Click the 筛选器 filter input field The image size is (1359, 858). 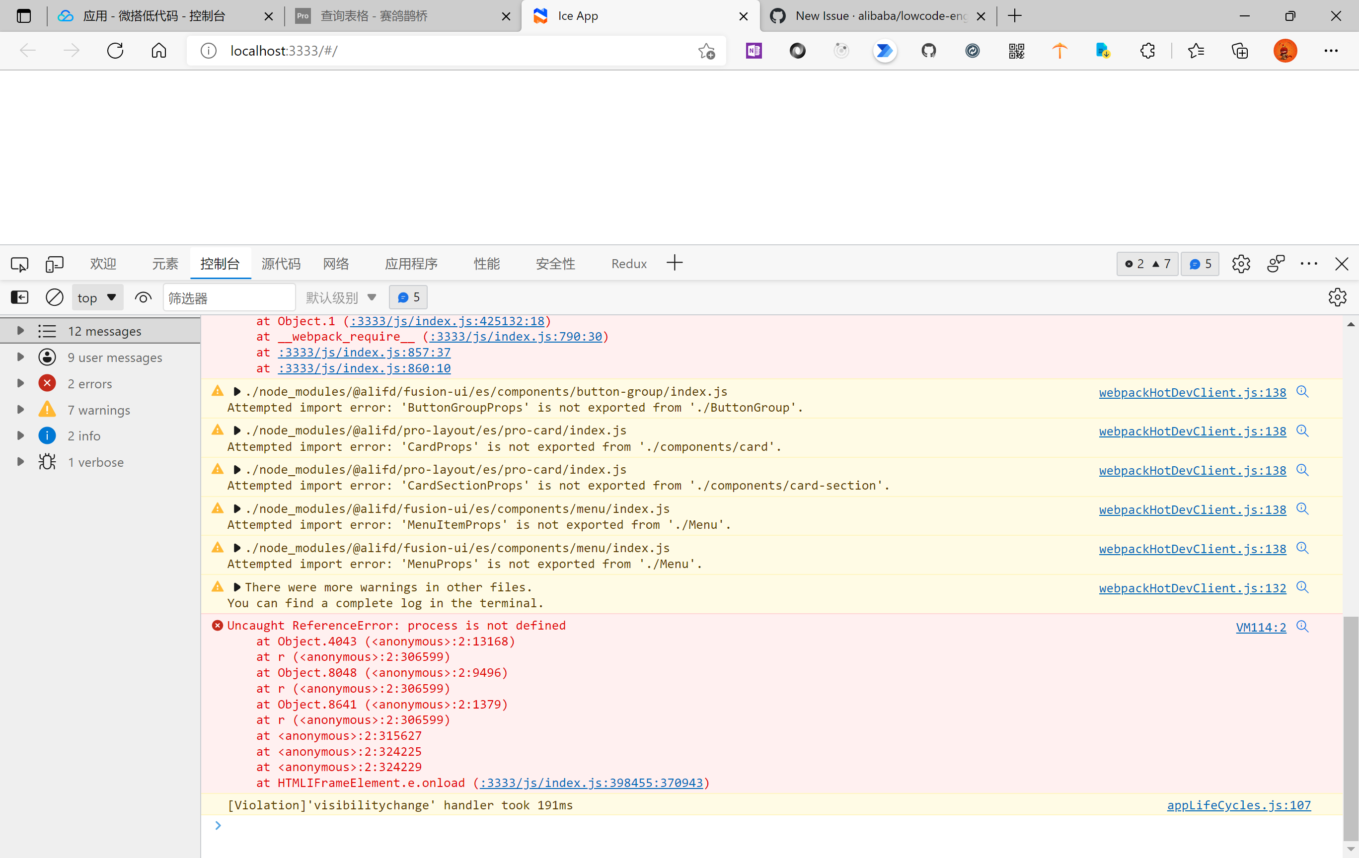pyautogui.click(x=228, y=297)
